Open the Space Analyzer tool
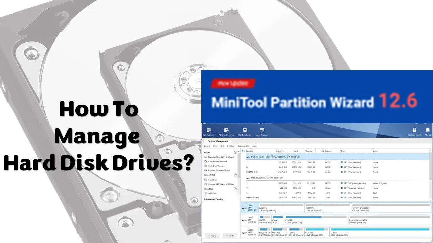This screenshot has height=243, width=433. click(x=261, y=132)
